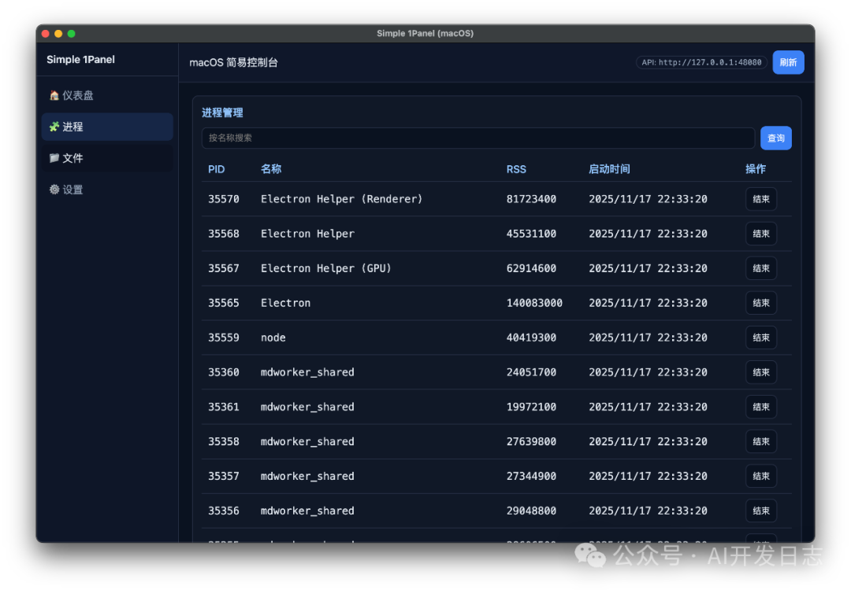Select the RSS value 62914600

pyautogui.click(x=531, y=268)
